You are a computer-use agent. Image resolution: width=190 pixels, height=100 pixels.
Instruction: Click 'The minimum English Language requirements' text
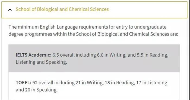click(x=58, y=27)
